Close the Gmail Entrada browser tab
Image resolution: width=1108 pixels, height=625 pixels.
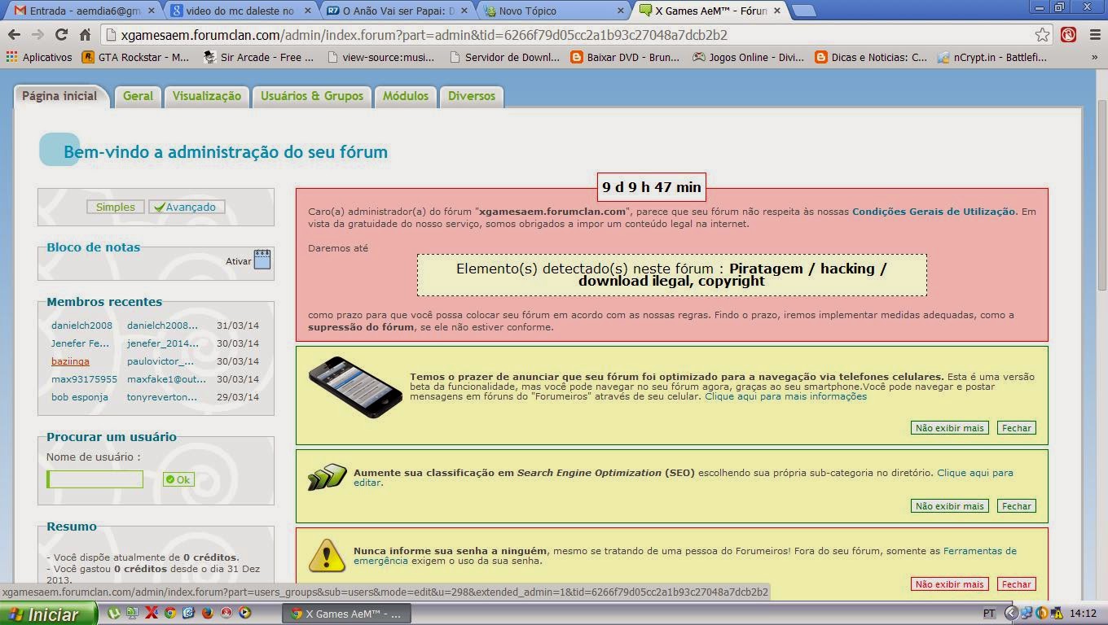(151, 11)
